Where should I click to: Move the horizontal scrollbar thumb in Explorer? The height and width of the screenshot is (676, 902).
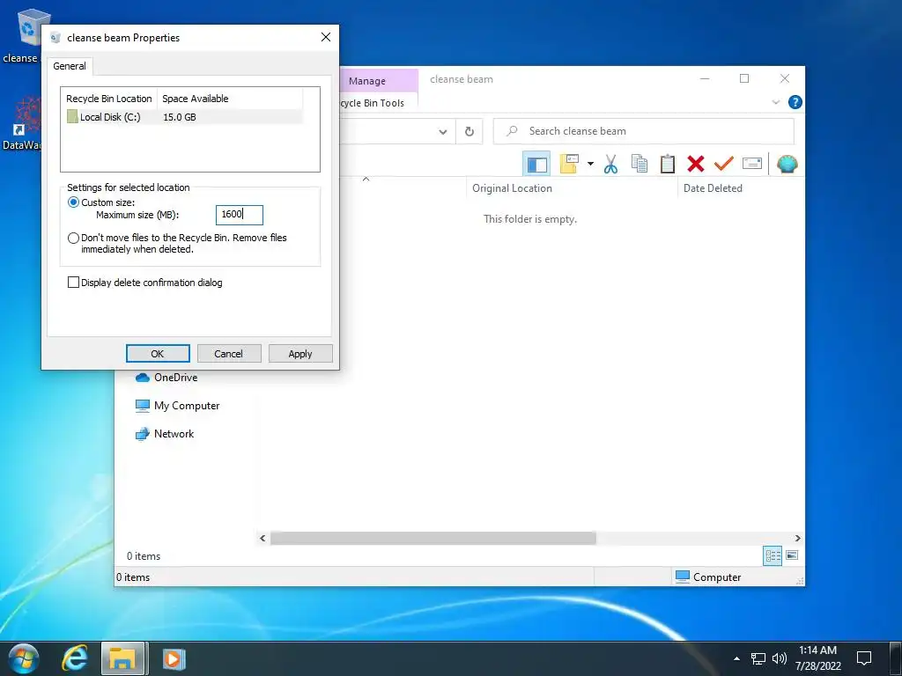433,538
